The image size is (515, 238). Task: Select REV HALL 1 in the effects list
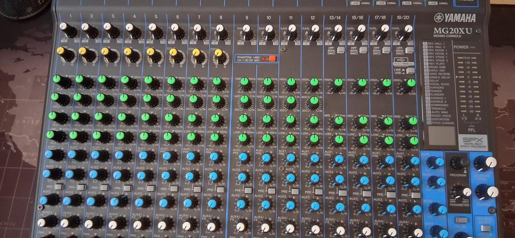(436, 47)
